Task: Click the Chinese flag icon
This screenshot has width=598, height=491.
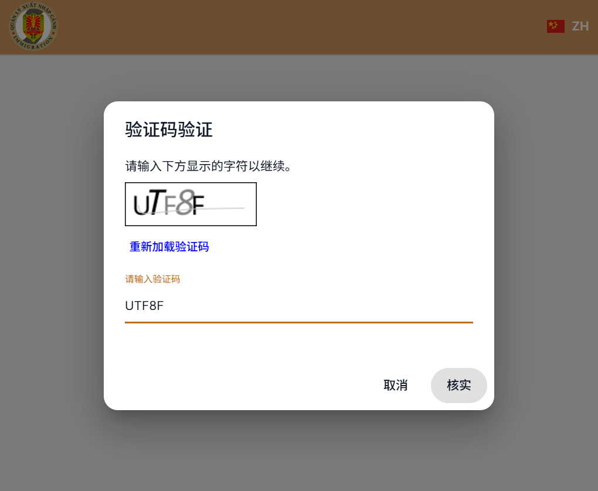Action: pyautogui.click(x=555, y=26)
